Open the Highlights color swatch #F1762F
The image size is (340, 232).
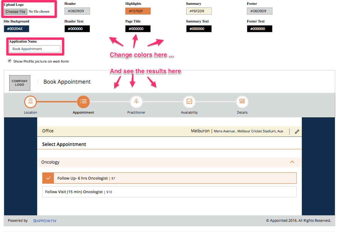point(138,11)
